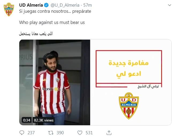Image resolution: width=172 pixels, height=138 pixels.
Task: Open the 57m timestamp link
Action: [87, 5]
